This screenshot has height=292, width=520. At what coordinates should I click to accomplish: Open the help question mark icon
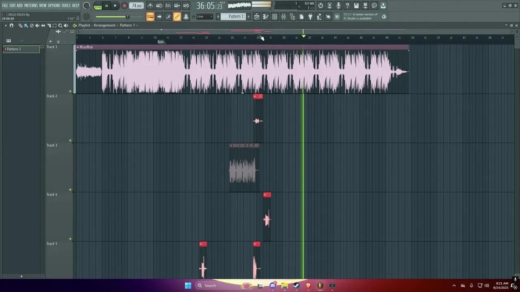347,6
